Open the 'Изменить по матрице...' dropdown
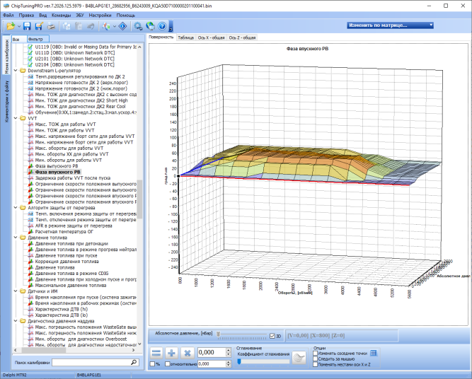The image size is (472, 379). tap(390, 25)
